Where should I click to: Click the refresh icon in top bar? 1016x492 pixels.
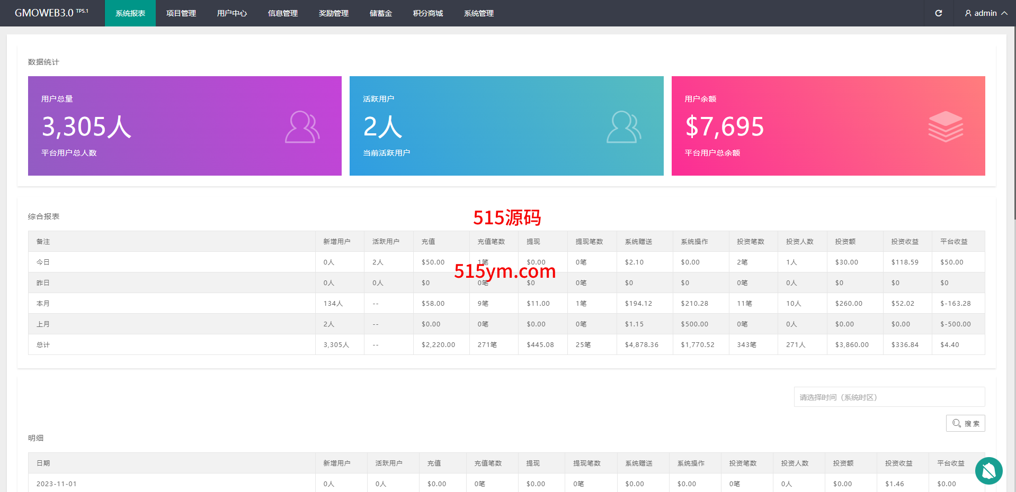[938, 13]
